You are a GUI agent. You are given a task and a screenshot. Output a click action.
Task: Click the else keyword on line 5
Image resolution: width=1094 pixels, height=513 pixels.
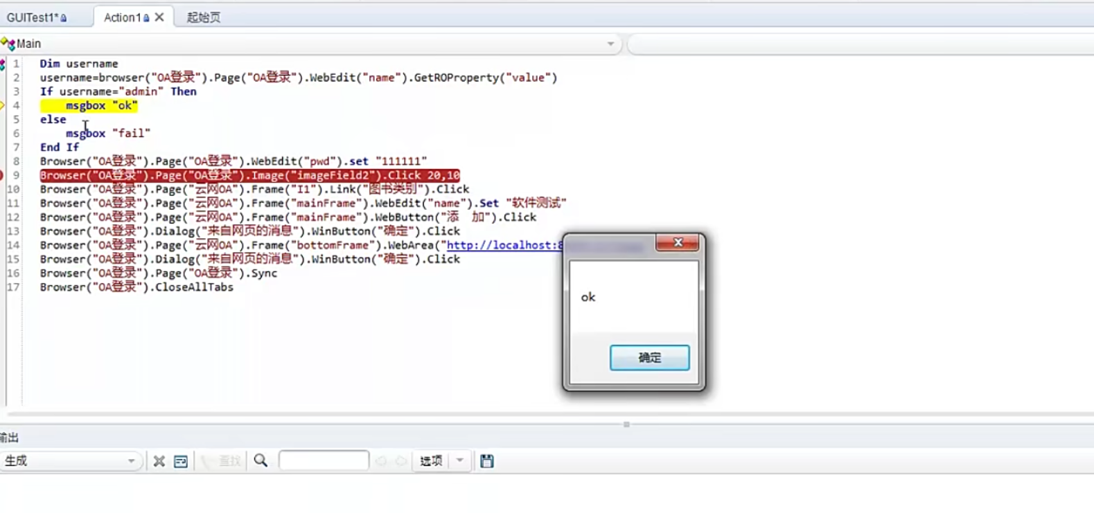53,119
